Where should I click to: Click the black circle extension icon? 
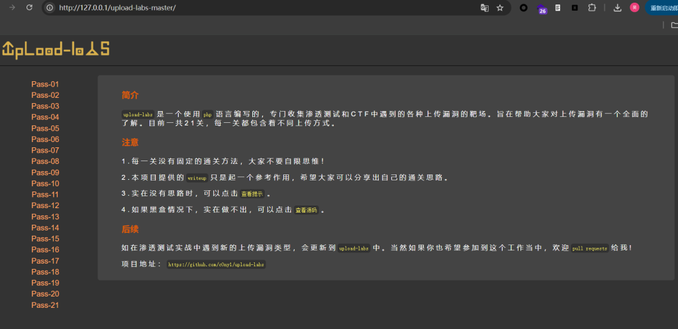click(x=524, y=8)
